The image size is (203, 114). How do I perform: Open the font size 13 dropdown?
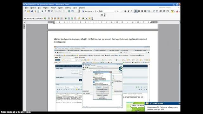coord(122,11)
